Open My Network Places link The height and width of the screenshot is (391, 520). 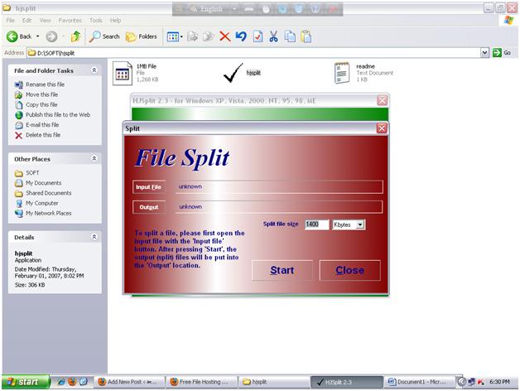(x=48, y=214)
